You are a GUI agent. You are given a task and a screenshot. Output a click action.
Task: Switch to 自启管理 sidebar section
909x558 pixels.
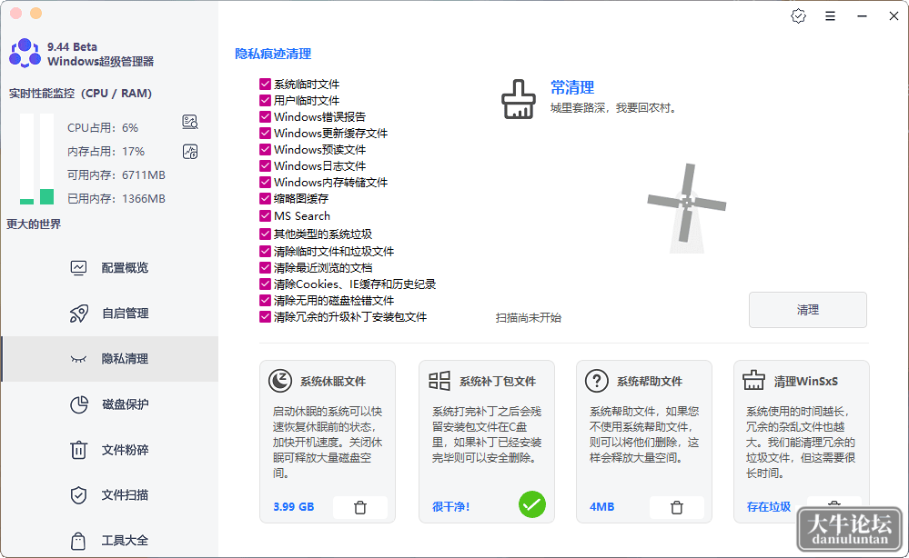(x=110, y=314)
